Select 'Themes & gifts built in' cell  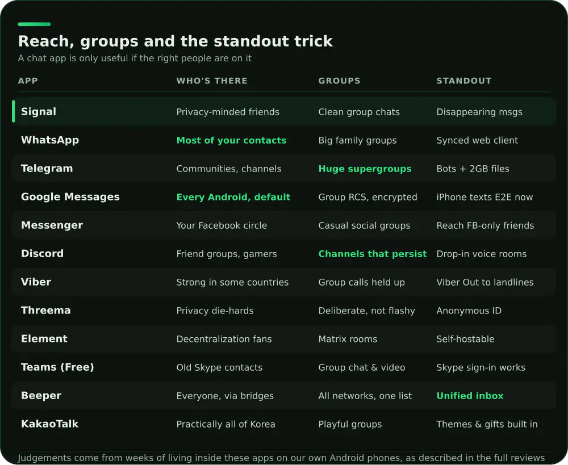point(487,424)
